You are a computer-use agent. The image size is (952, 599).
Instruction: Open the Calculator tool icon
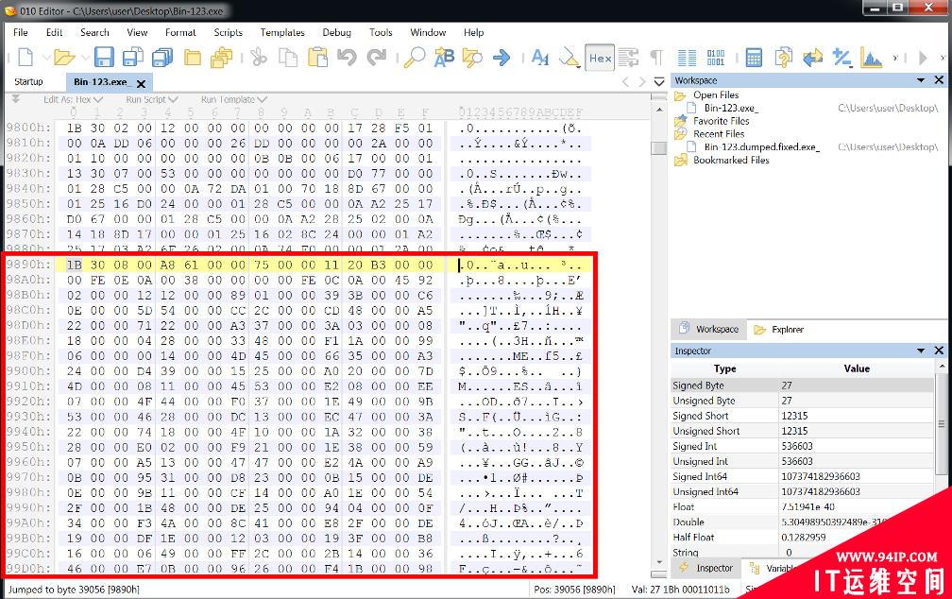tap(754, 58)
